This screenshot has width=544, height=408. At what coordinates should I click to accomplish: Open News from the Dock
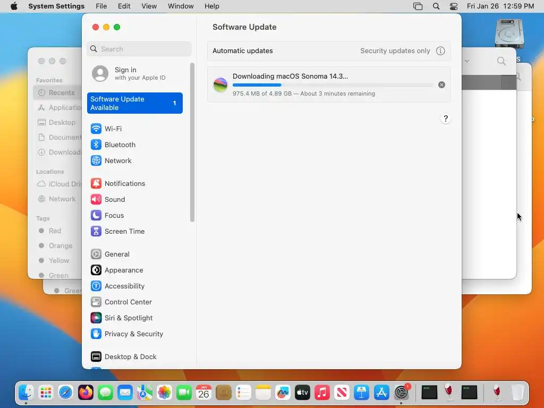click(x=342, y=393)
